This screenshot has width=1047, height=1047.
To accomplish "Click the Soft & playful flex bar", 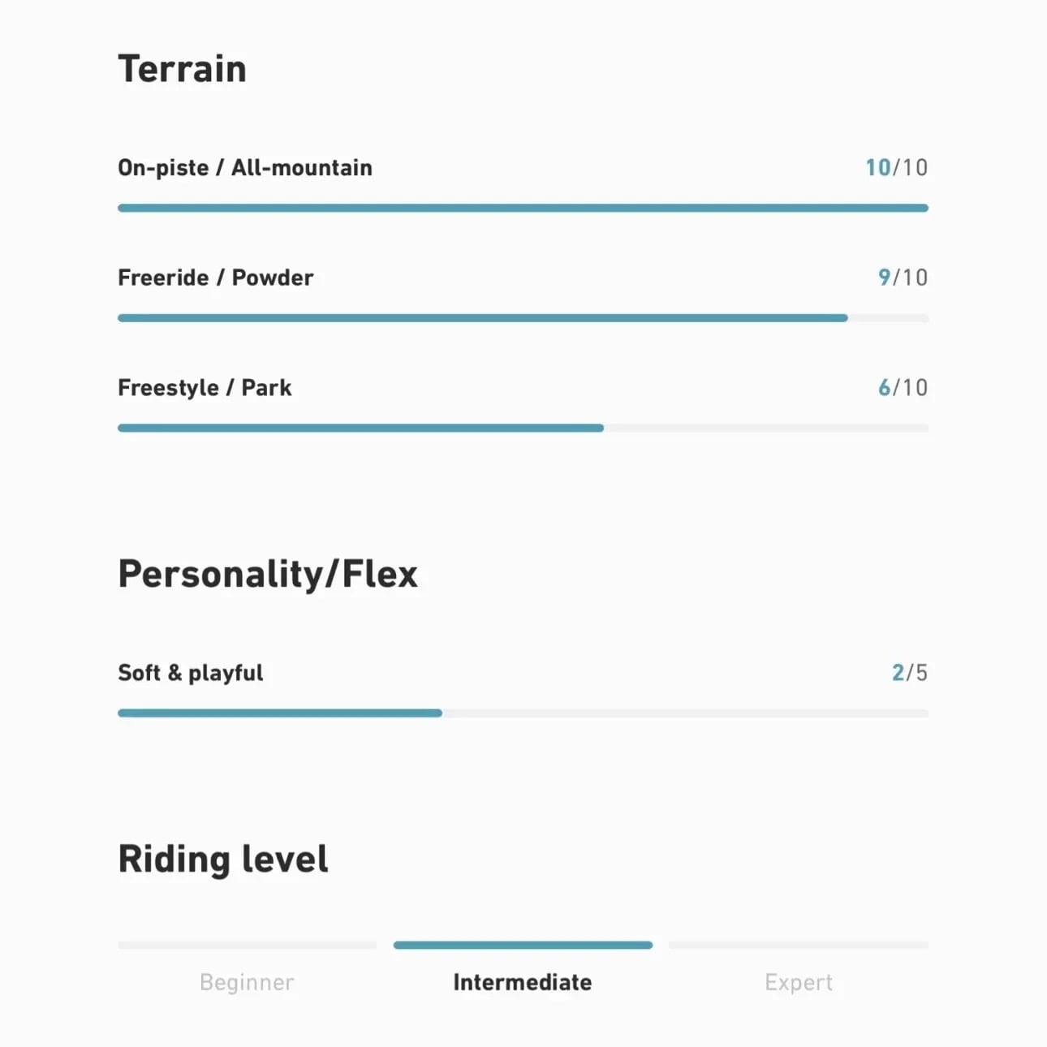I will click(523, 713).
